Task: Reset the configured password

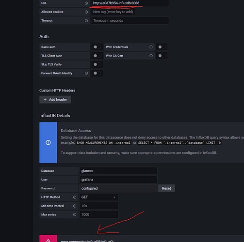Action: 166,188
